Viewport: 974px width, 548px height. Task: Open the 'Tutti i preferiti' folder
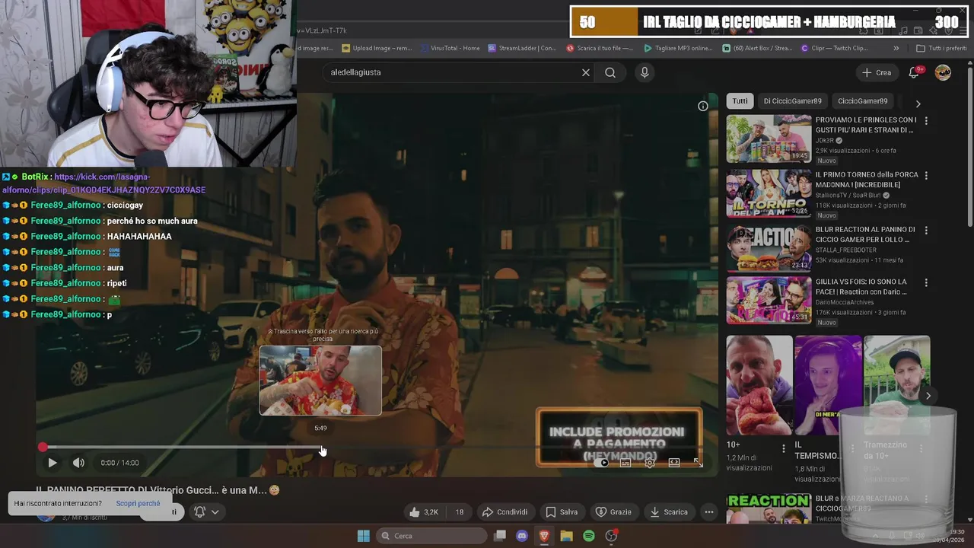(941, 48)
